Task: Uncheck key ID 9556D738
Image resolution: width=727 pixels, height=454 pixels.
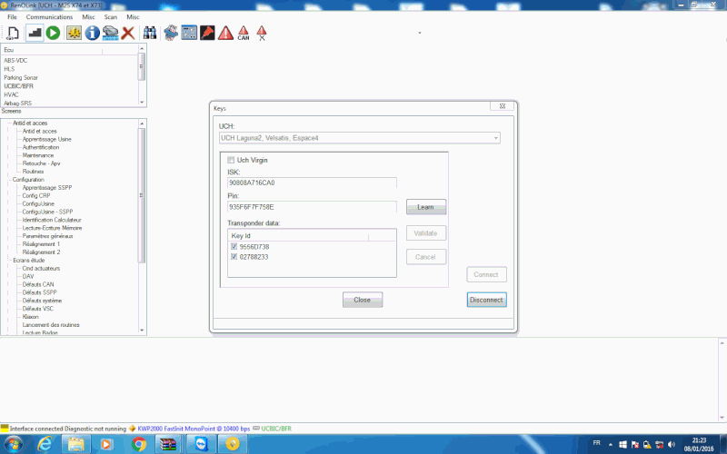Action: tap(234, 246)
